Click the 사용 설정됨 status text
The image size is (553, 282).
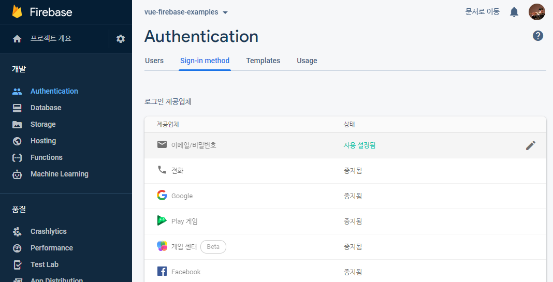click(x=360, y=145)
